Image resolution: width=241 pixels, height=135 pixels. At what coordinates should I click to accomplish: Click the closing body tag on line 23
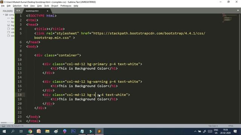(33, 117)
